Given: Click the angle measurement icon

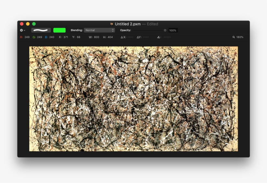Looking at the screenshot, I should tap(159, 37).
